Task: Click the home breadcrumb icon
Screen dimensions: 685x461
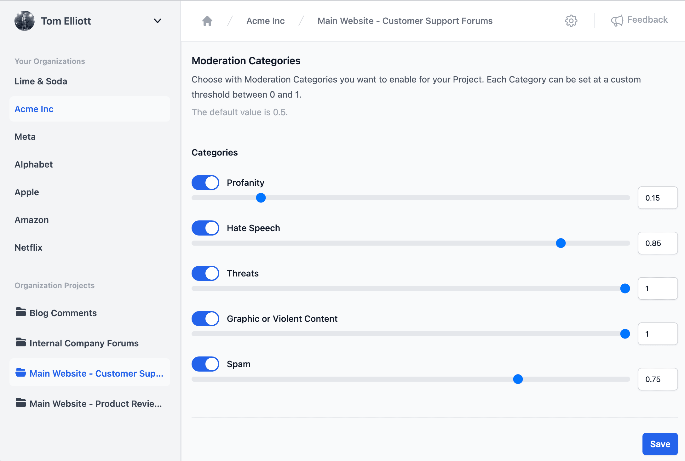Action: [207, 21]
